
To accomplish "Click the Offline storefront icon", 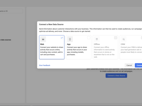I will (x=97, y=39).
